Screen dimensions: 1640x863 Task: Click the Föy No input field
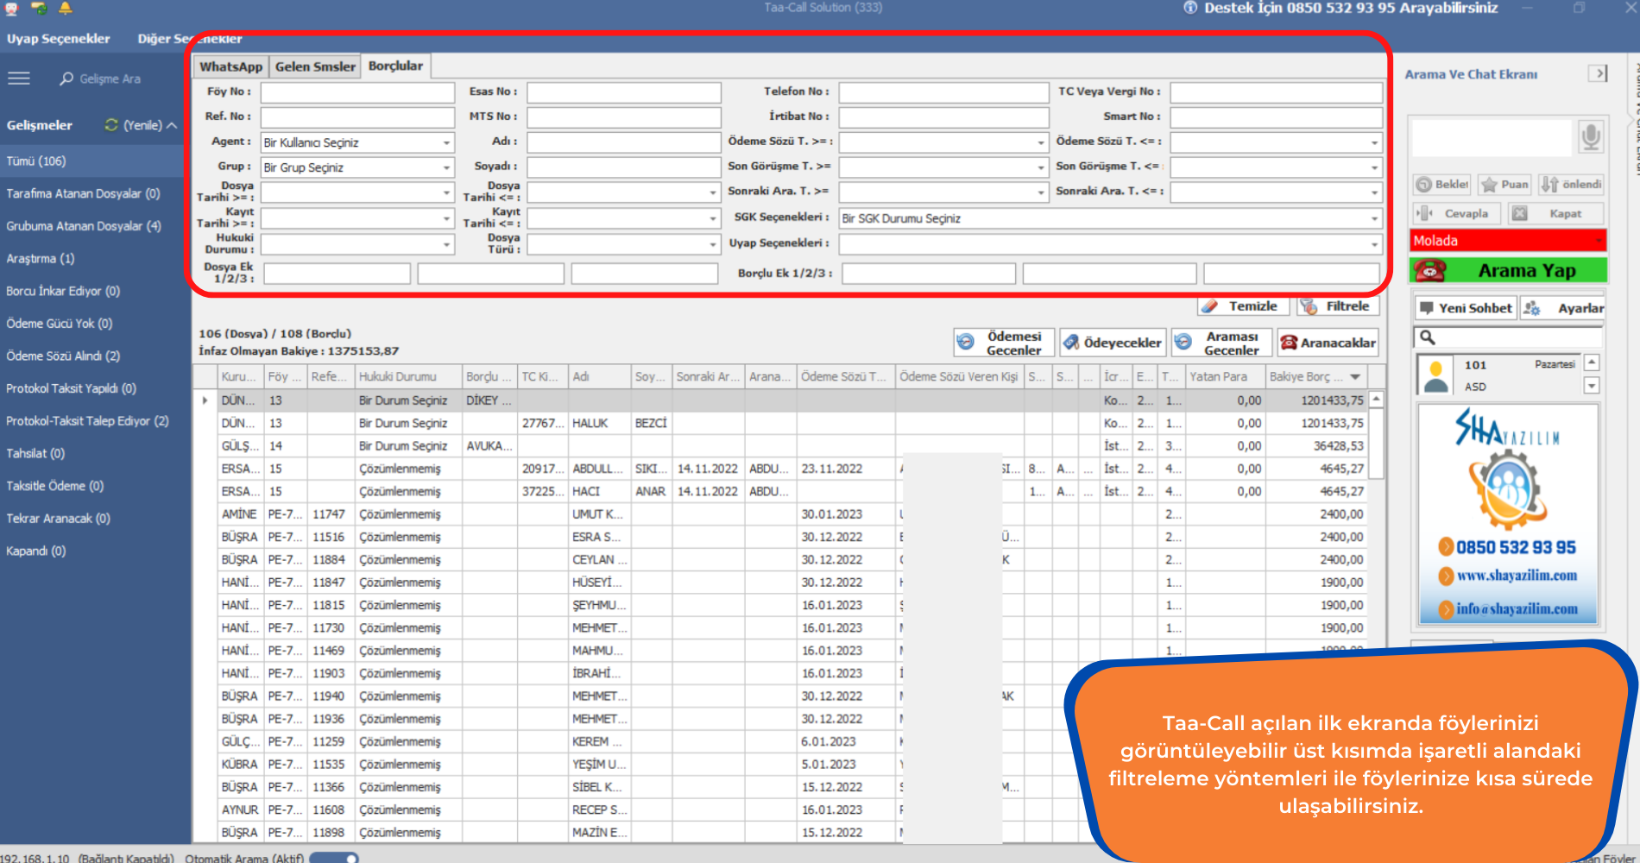coord(357,92)
